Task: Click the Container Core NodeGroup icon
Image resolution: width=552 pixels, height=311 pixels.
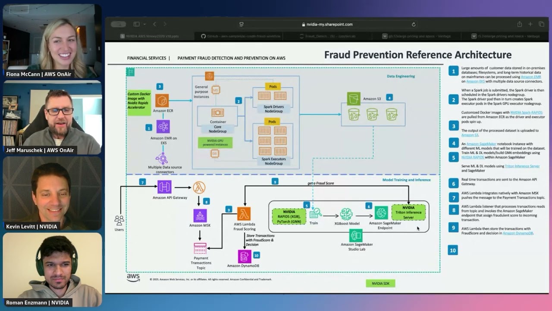Action: click(x=217, y=112)
